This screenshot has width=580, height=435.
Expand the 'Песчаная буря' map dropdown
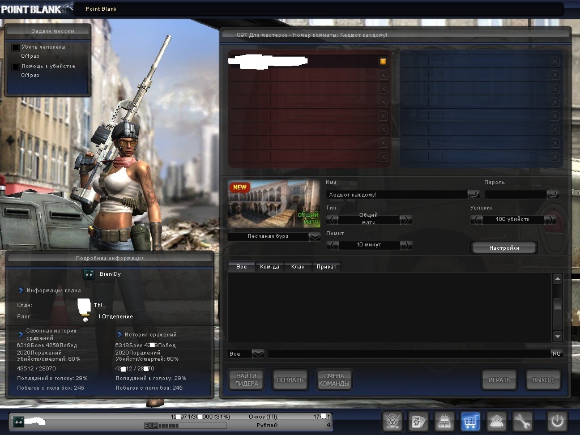point(315,237)
